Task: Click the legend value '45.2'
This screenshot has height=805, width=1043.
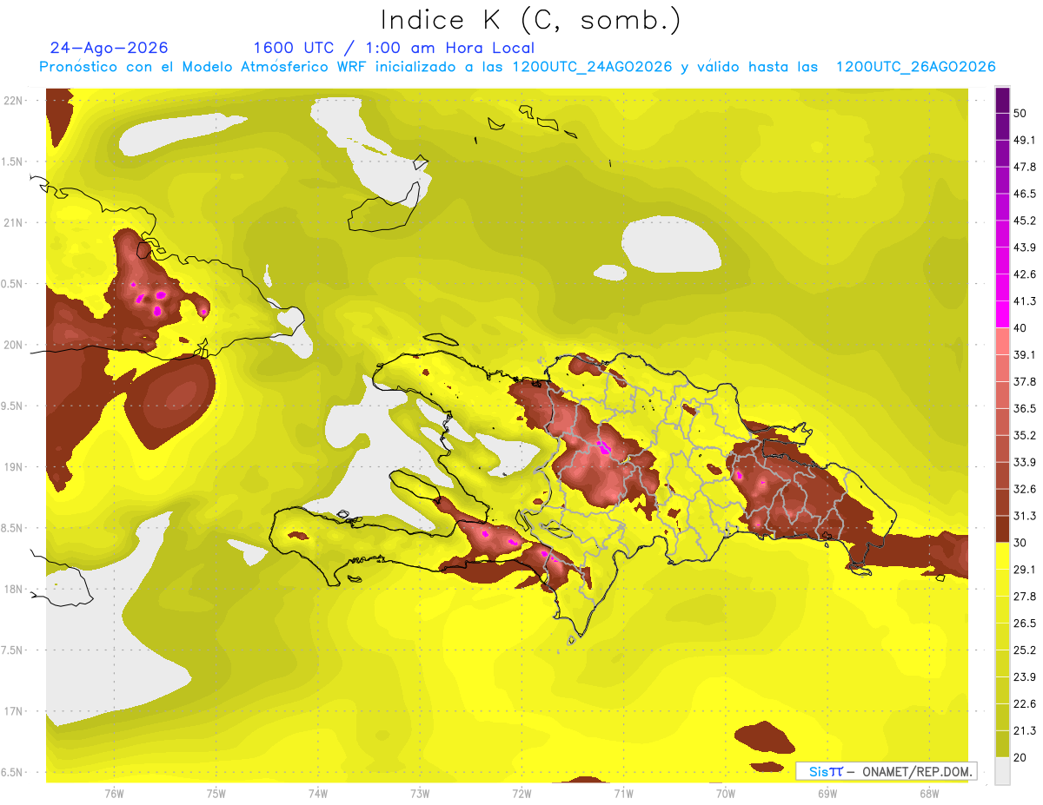Action: [1024, 221]
